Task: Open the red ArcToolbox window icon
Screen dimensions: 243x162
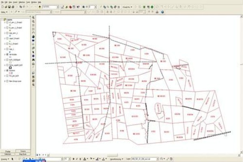Action: (70, 7)
